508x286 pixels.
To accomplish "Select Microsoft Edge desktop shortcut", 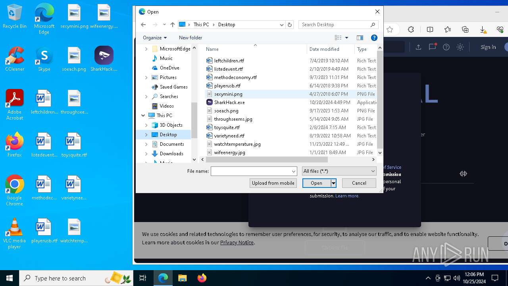I will point(44,19).
